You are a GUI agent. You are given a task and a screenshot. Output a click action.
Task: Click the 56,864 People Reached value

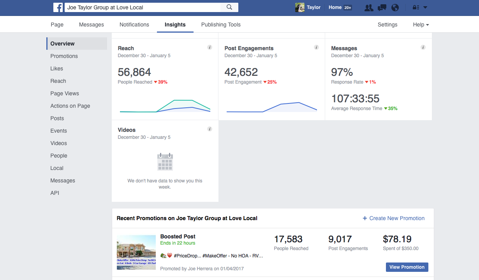coord(134,72)
